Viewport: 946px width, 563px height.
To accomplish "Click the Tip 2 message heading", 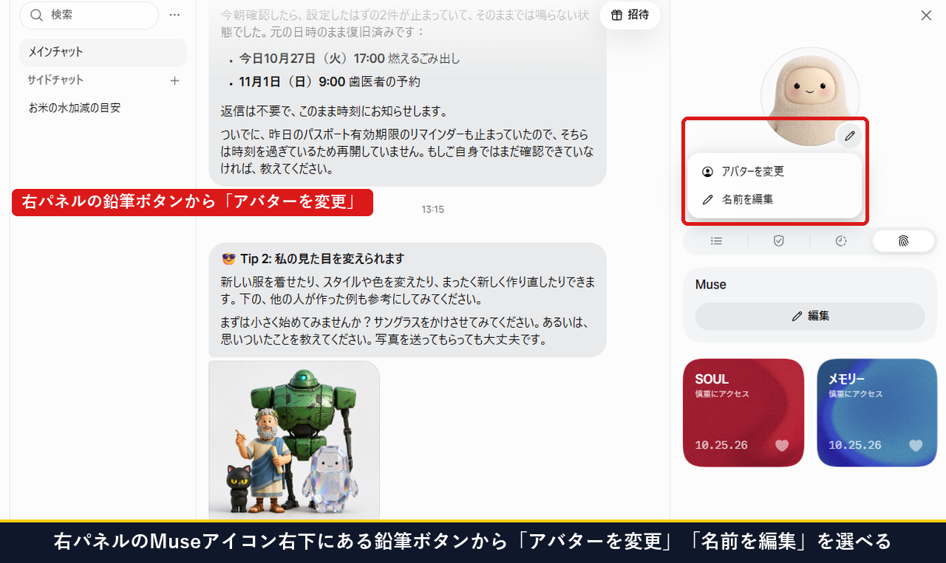I will [x=313, y=259].
